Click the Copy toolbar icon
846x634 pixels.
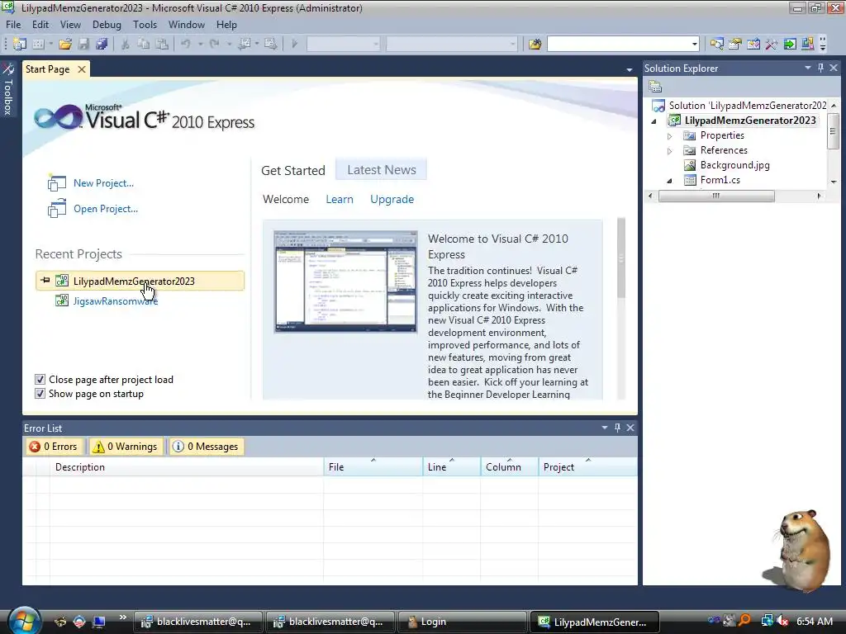(144, 44)
